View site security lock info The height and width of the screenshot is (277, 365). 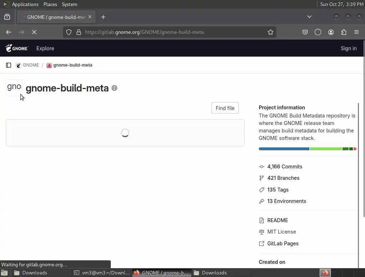point(79,32)
